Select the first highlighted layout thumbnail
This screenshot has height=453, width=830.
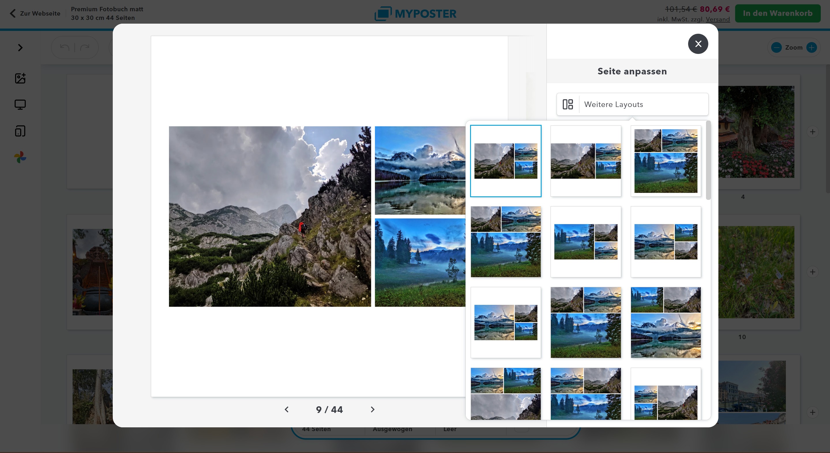pyautogui.click(x=506, y=161)
